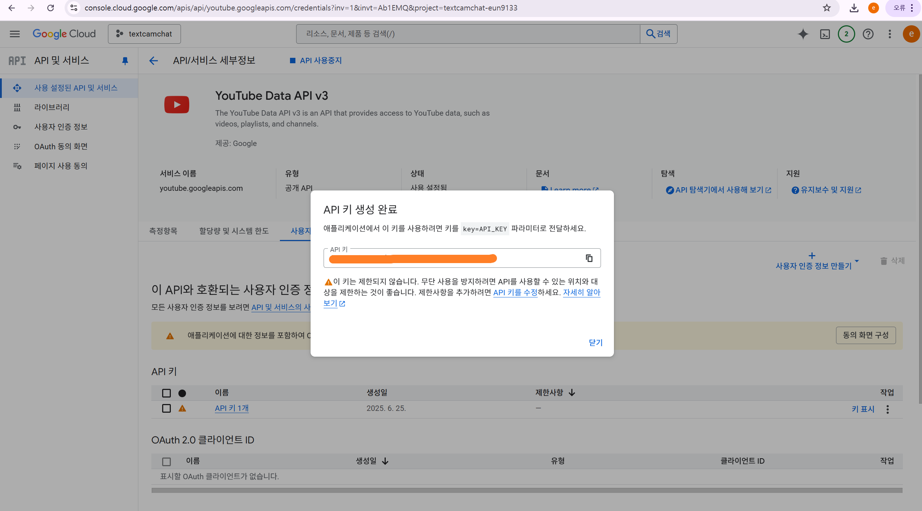This screenshot has height=511, width=922.
Task: Go back using the blue arrow
Action: click(153, 61)
